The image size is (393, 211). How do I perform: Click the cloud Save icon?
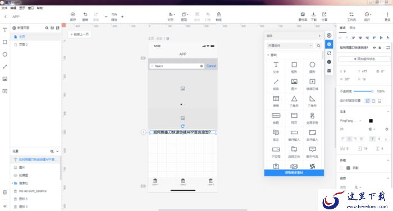point(73,15)
